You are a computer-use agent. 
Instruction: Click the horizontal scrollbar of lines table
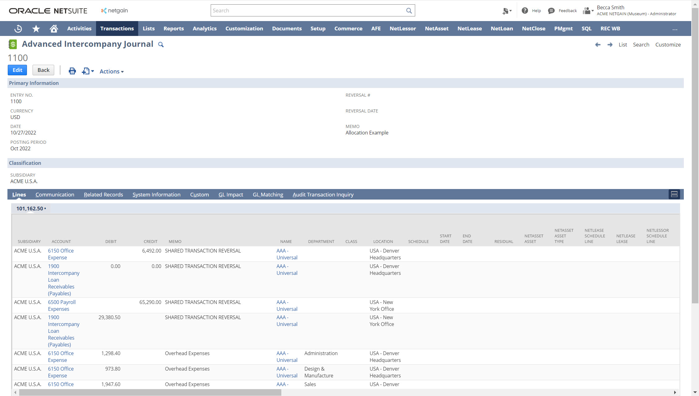coord(150,393)
